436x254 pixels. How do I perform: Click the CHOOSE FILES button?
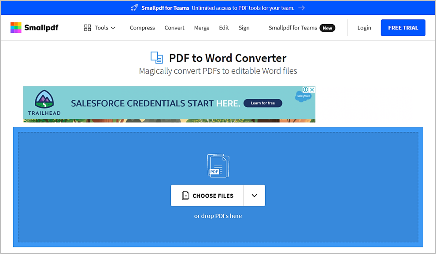click(207, 196)
